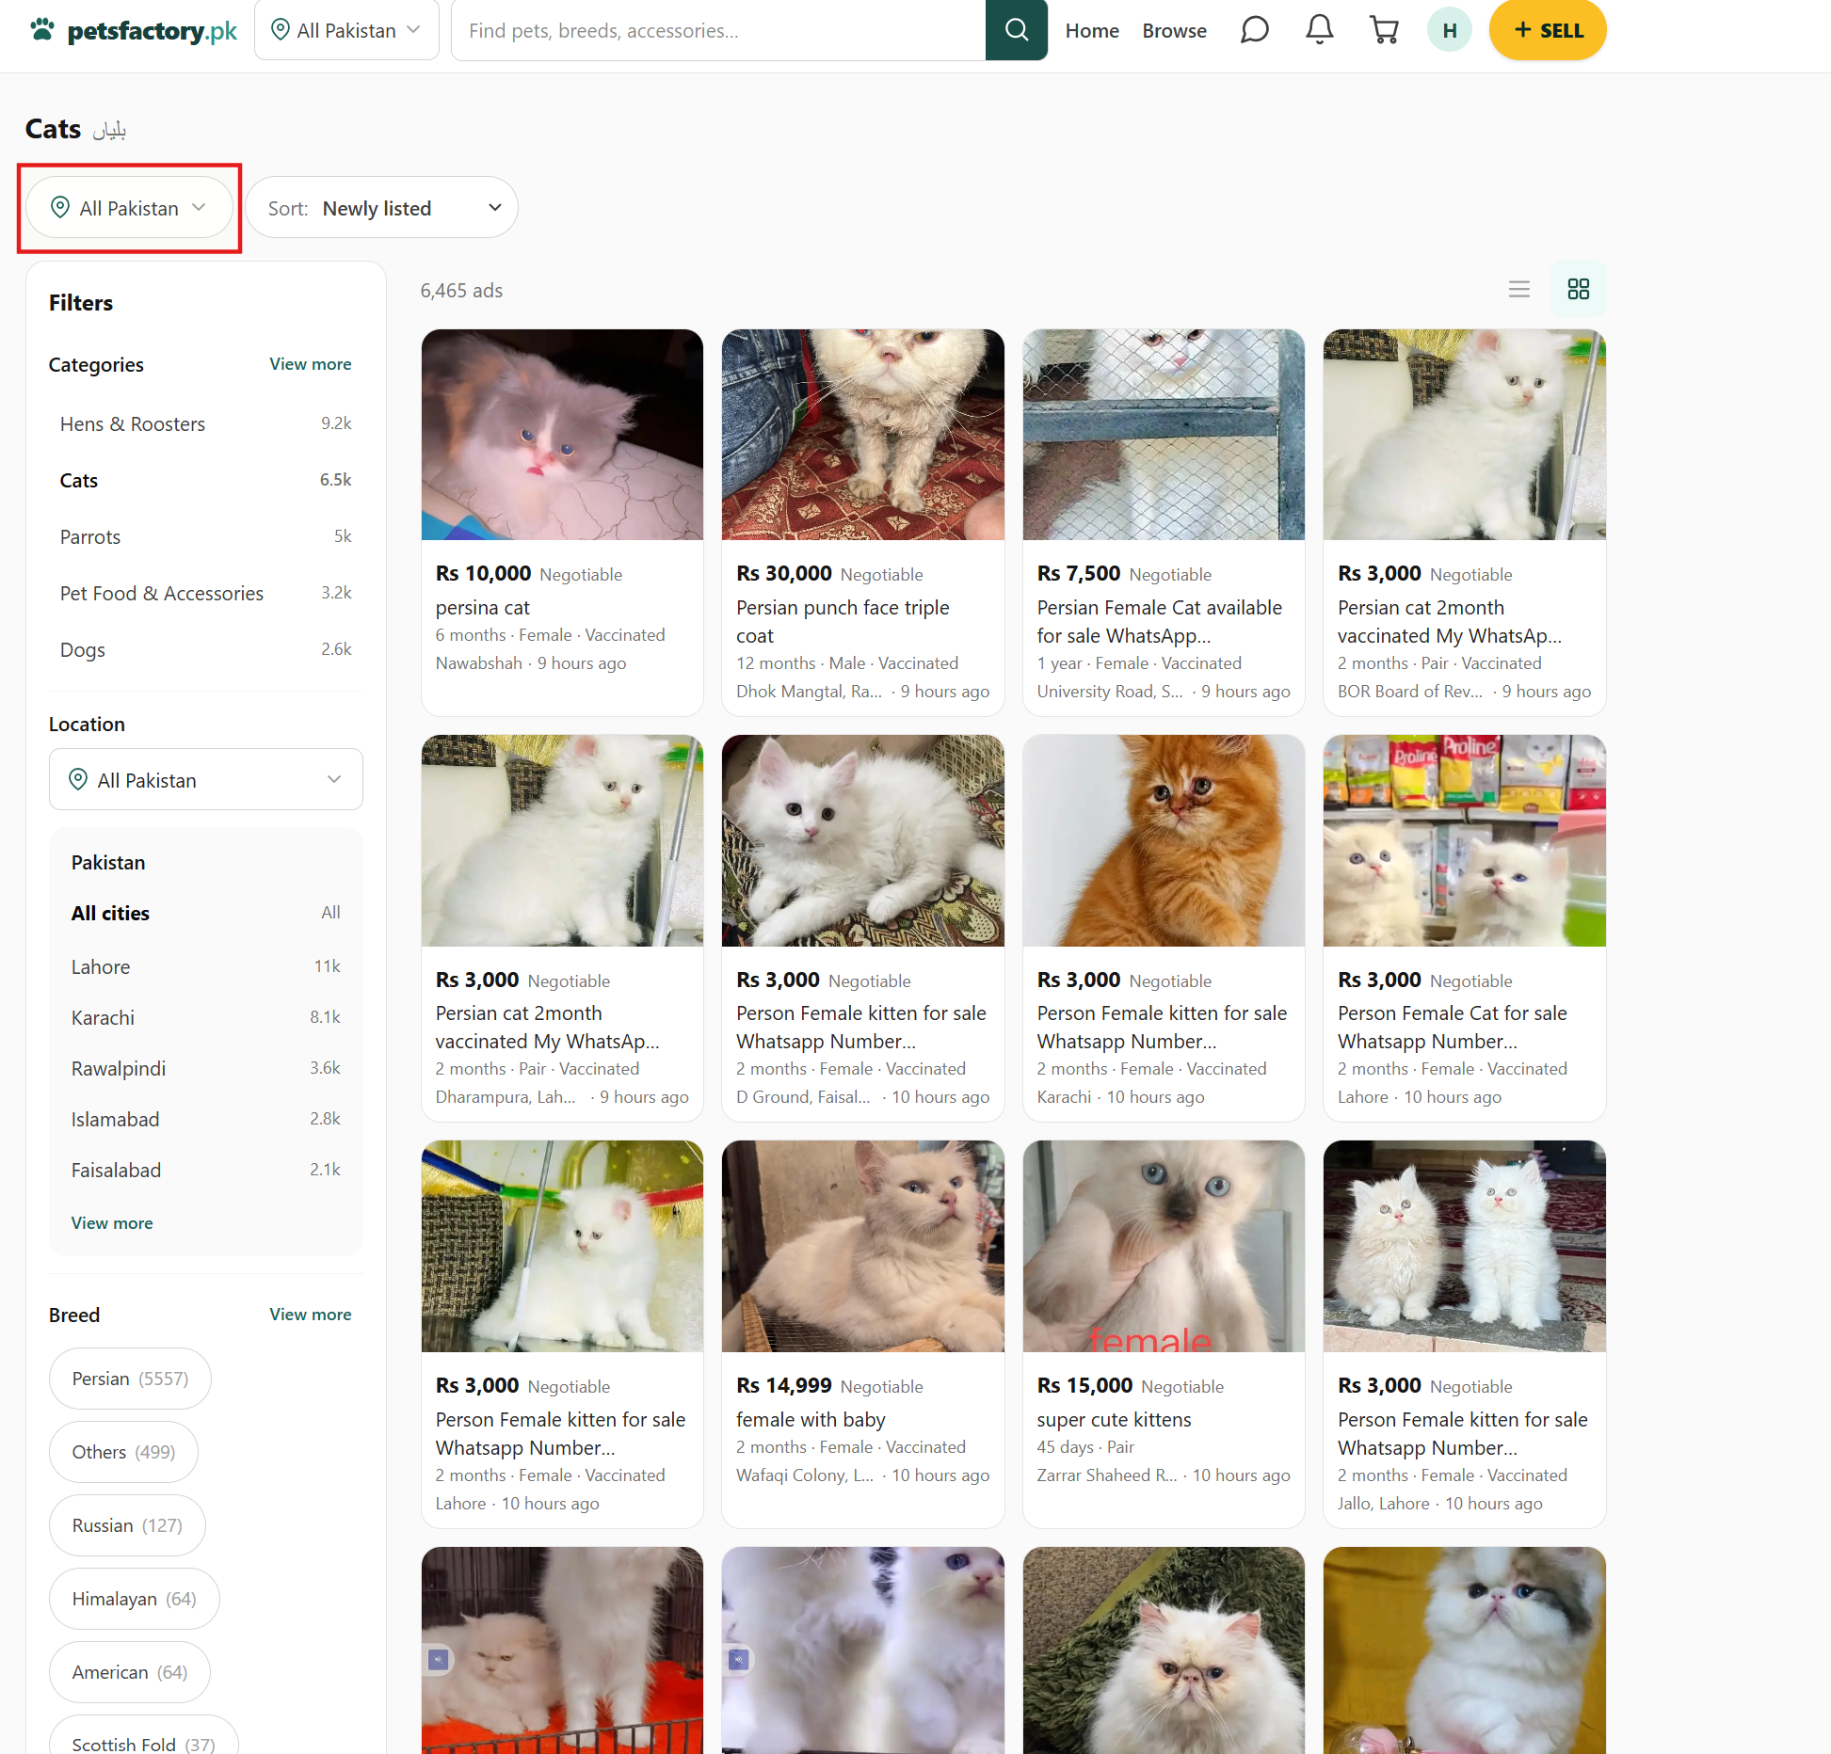Switch to list view layout

pos(1518,290)
